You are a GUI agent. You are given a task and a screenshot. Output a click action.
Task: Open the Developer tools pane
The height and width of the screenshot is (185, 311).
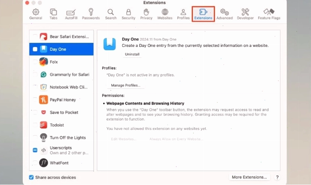245,14
